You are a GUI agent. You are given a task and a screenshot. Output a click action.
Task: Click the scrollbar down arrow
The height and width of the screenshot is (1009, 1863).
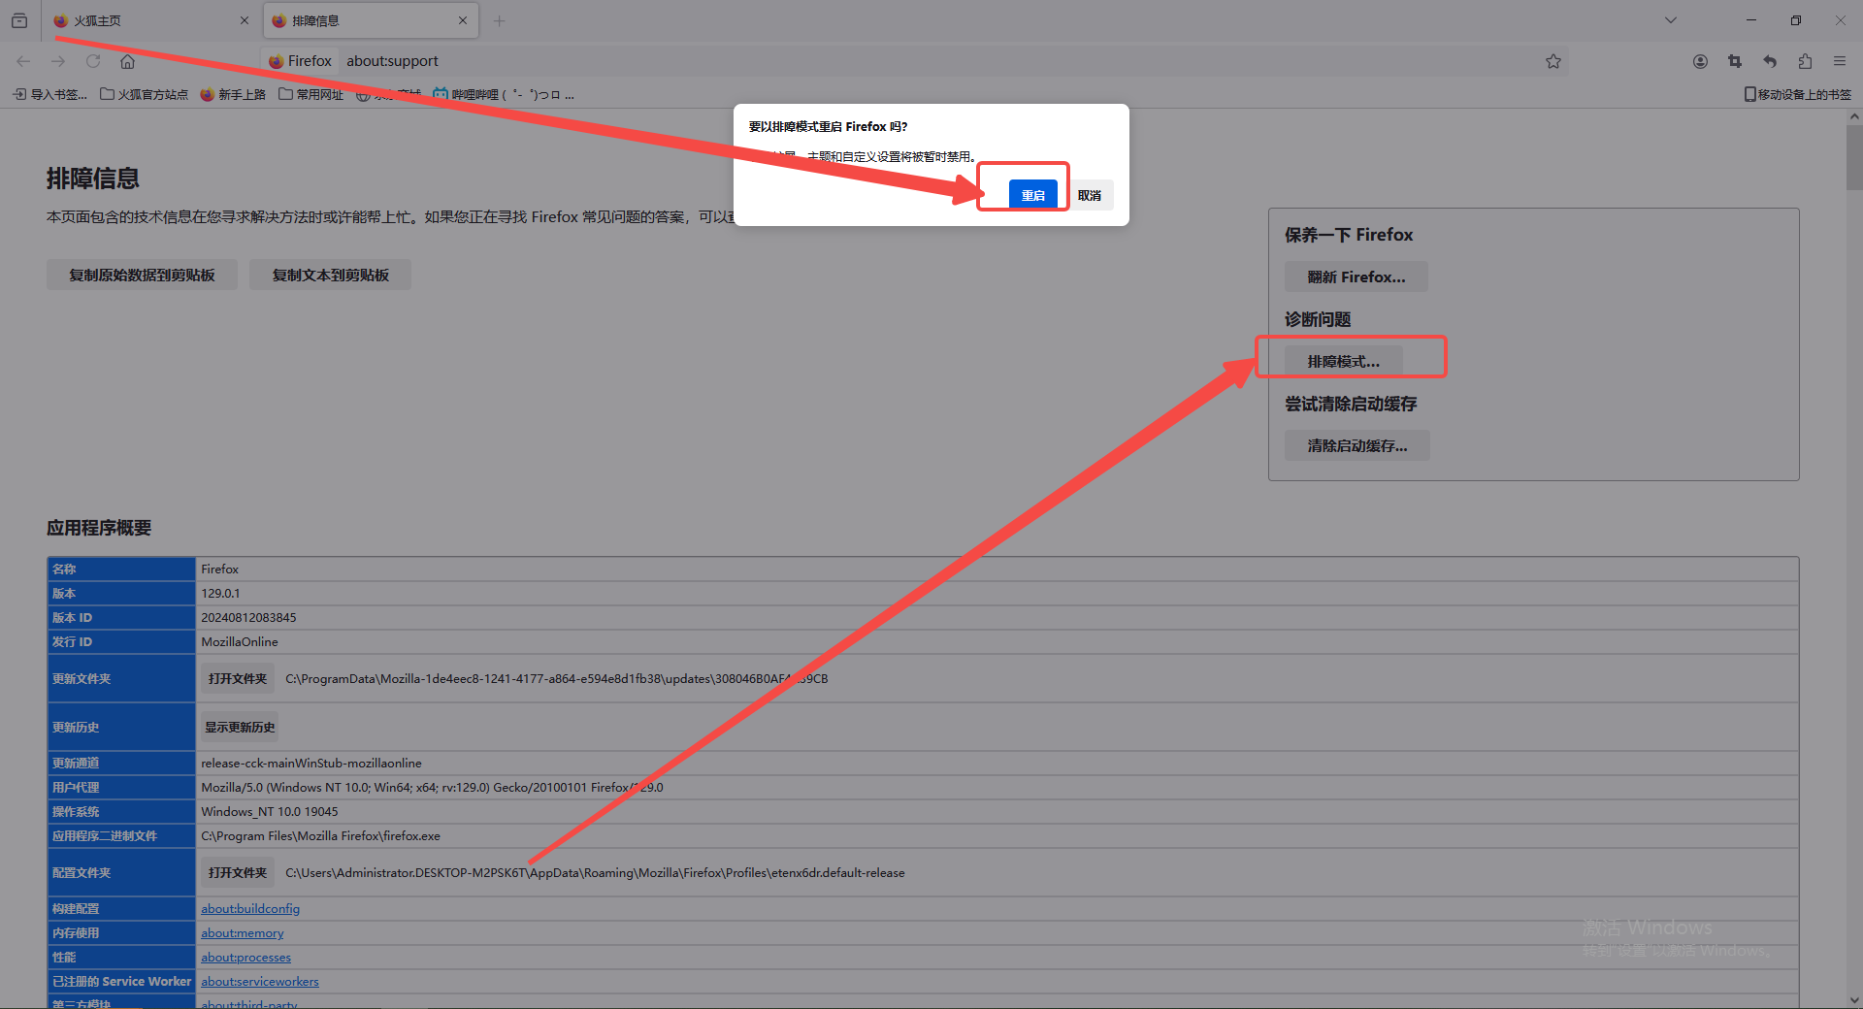(x=1854, y=1000)
